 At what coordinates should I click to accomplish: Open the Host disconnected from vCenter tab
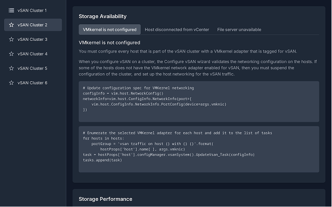[177, 30]
